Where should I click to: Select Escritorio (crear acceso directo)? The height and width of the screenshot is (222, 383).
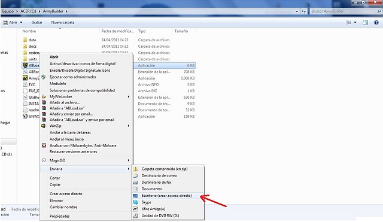click(x=166, y=196)
